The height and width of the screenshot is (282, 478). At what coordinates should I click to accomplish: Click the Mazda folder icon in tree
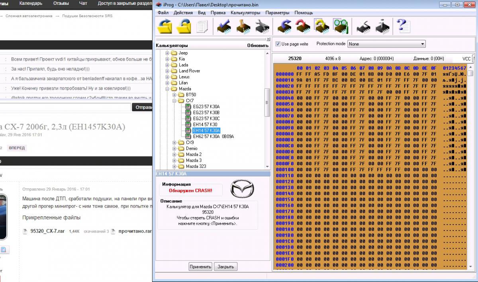(174, 89)
